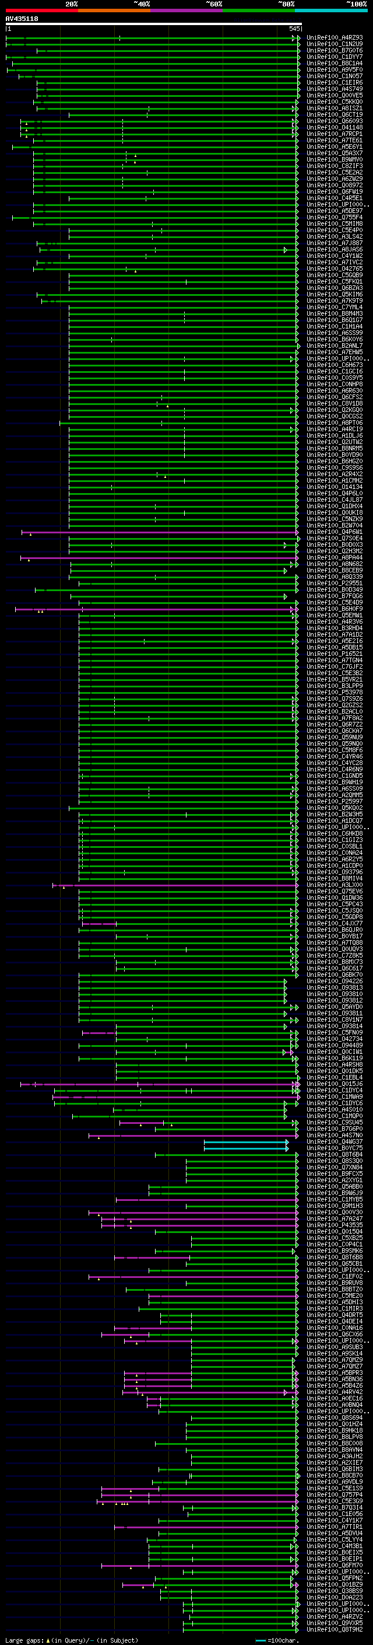Click the cyan ~100% identity legend segment
Image resolution: width=373 pixels, height=1645 pixels.
(332, 11)
